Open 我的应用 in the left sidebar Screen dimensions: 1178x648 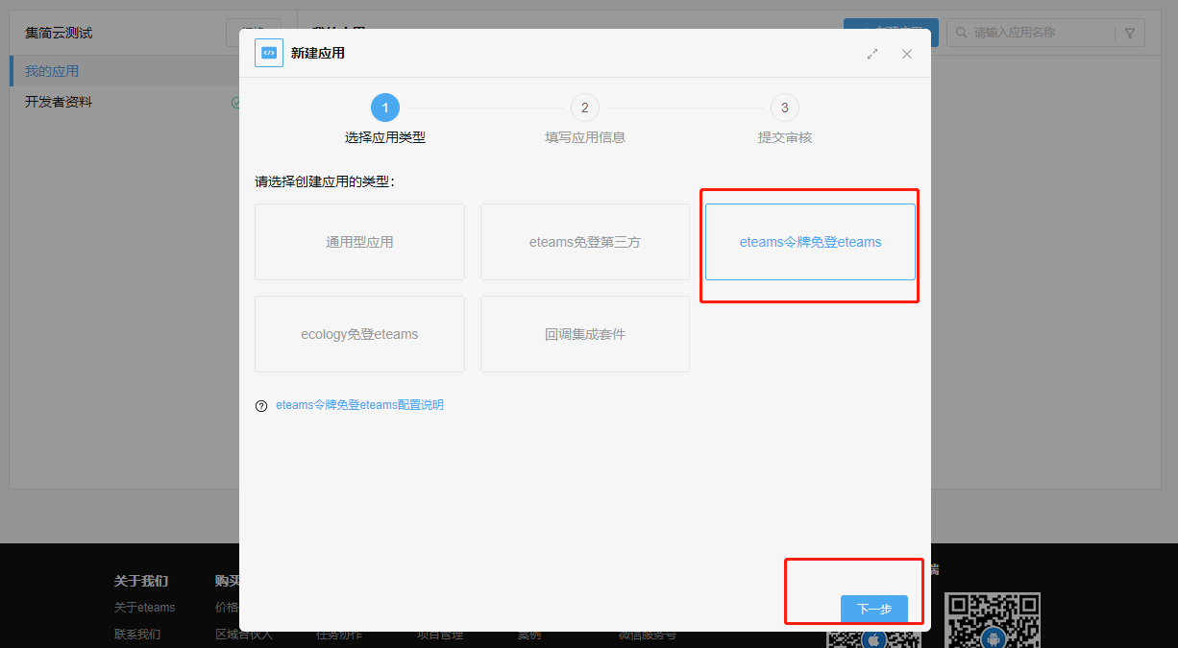[x=52, y=71]
